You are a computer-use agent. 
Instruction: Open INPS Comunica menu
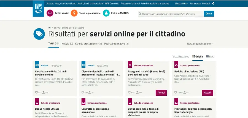(x=112, y=4)
